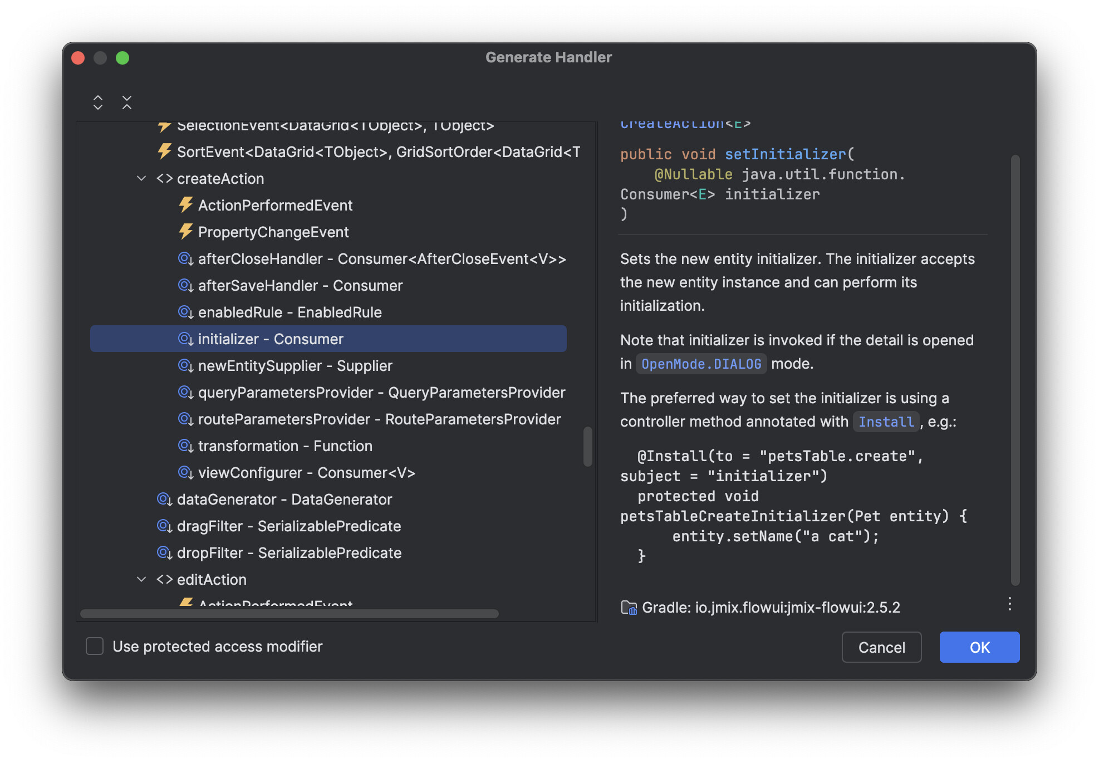Click the install icon beside dataGenerator
The width and height of the screenshot is (1099, 763).
click(164, 500)
